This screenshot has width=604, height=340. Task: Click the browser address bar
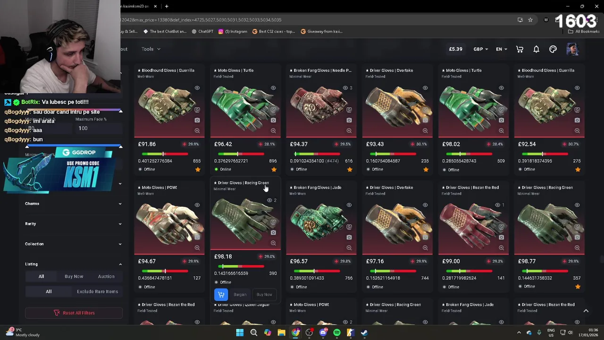tap(316, 20)
